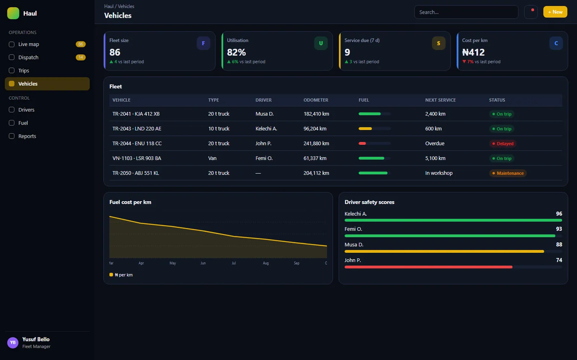Click the ₦ per km legend marker
This screenshot has width=577, height=360.
111,275
